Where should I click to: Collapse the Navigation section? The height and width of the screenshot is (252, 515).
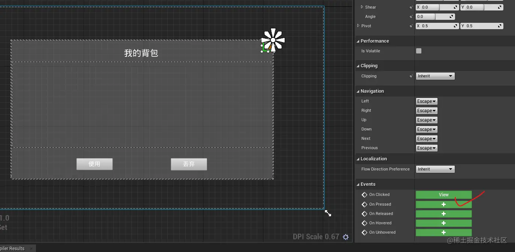point(358,91)
